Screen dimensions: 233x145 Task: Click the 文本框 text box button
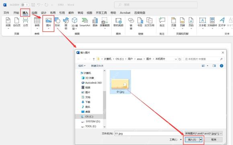click(x=202, y=23)
